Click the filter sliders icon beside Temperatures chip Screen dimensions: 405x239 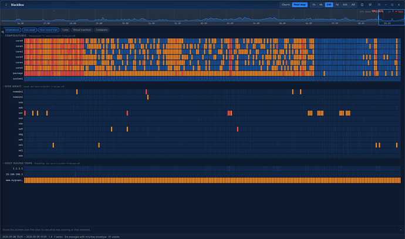tap(2, 32)
